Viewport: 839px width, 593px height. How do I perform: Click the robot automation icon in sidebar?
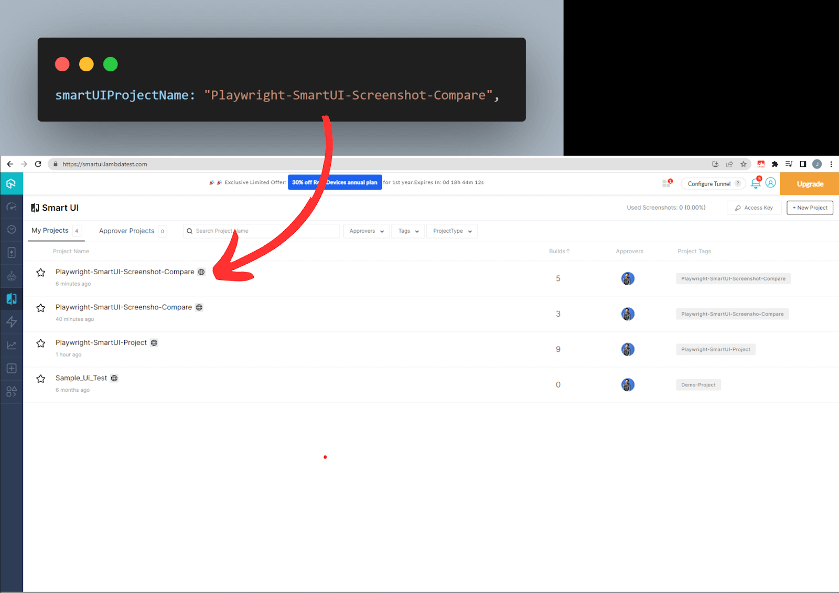[x=11, y=276]
